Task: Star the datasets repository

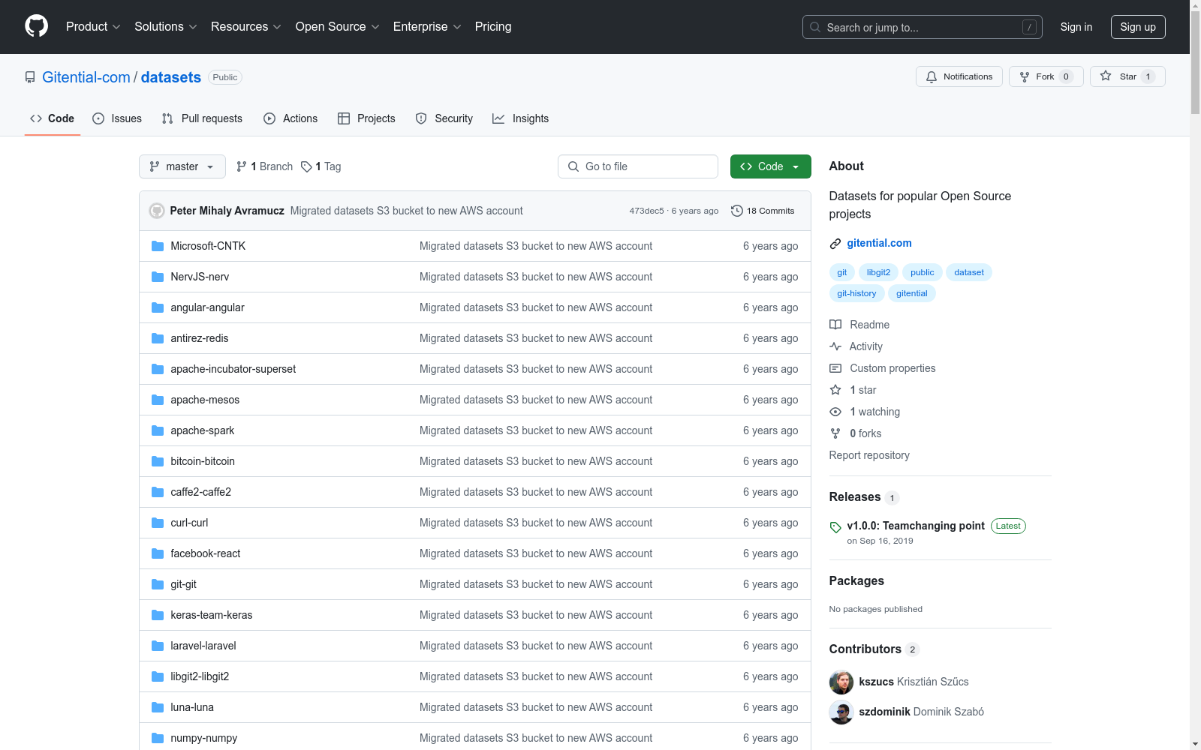Action: [1127, 76]
